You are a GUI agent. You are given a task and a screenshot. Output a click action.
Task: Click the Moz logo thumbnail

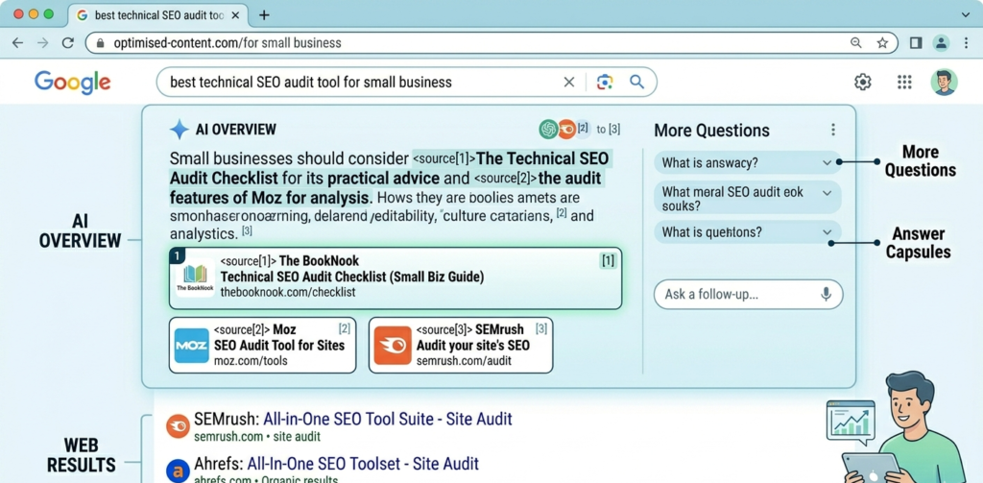(191, 345)
